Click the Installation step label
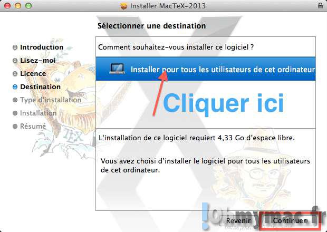 click(38, 113)
